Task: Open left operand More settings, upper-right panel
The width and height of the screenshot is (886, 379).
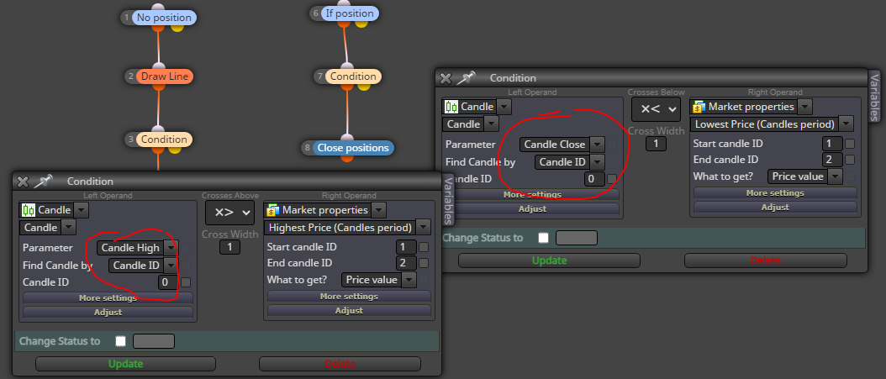Action: (532, 194)
